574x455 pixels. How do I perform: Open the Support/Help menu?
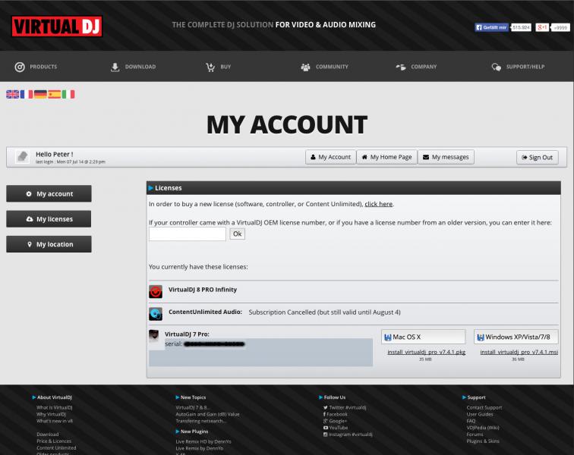coord(518,67)
